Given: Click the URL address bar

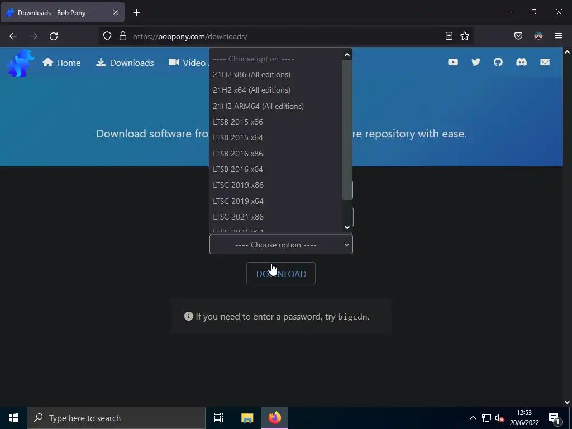Looking at the screenshot, I should (287, 36).
